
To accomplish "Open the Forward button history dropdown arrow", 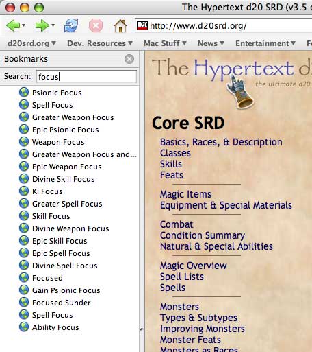I will [x=53, y=25].
